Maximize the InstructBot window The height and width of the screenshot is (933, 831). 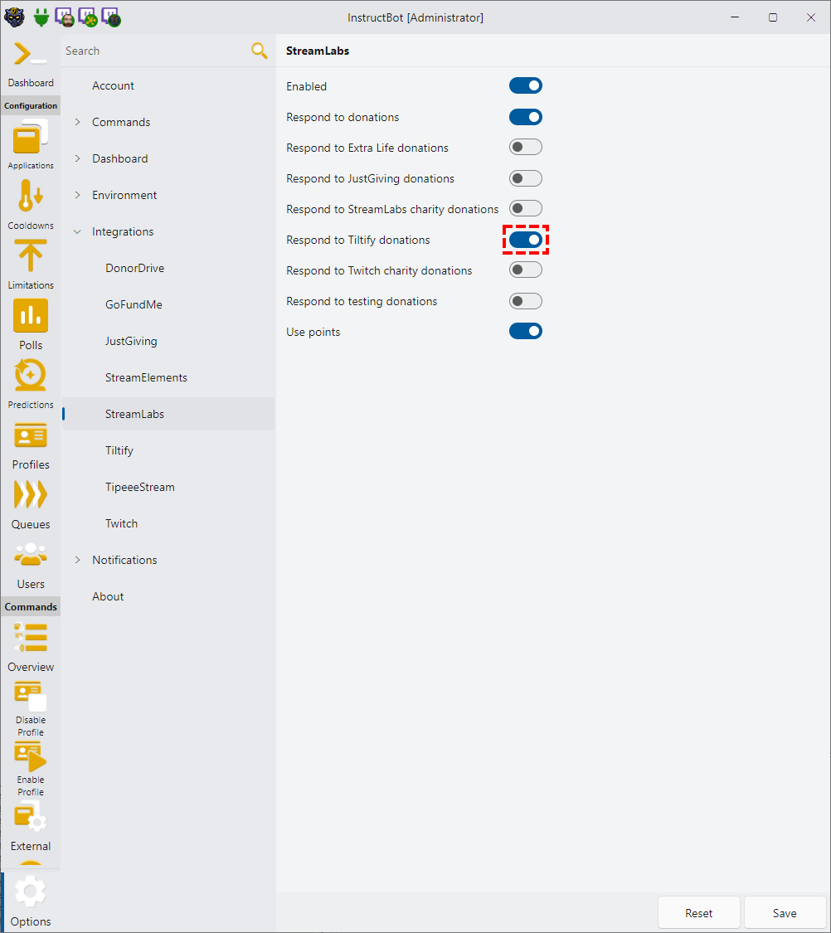773,17
